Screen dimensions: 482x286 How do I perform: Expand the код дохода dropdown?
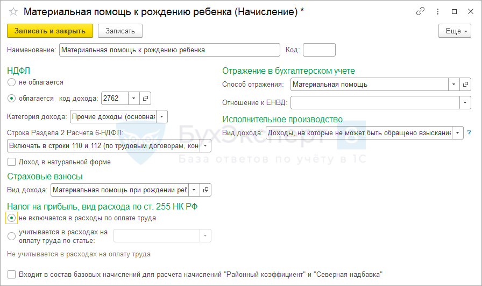(134, 98)
